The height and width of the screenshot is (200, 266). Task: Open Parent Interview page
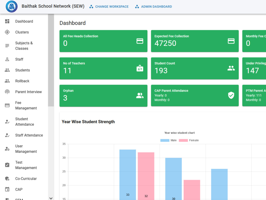pyautogui.click(x=24, y=92)
